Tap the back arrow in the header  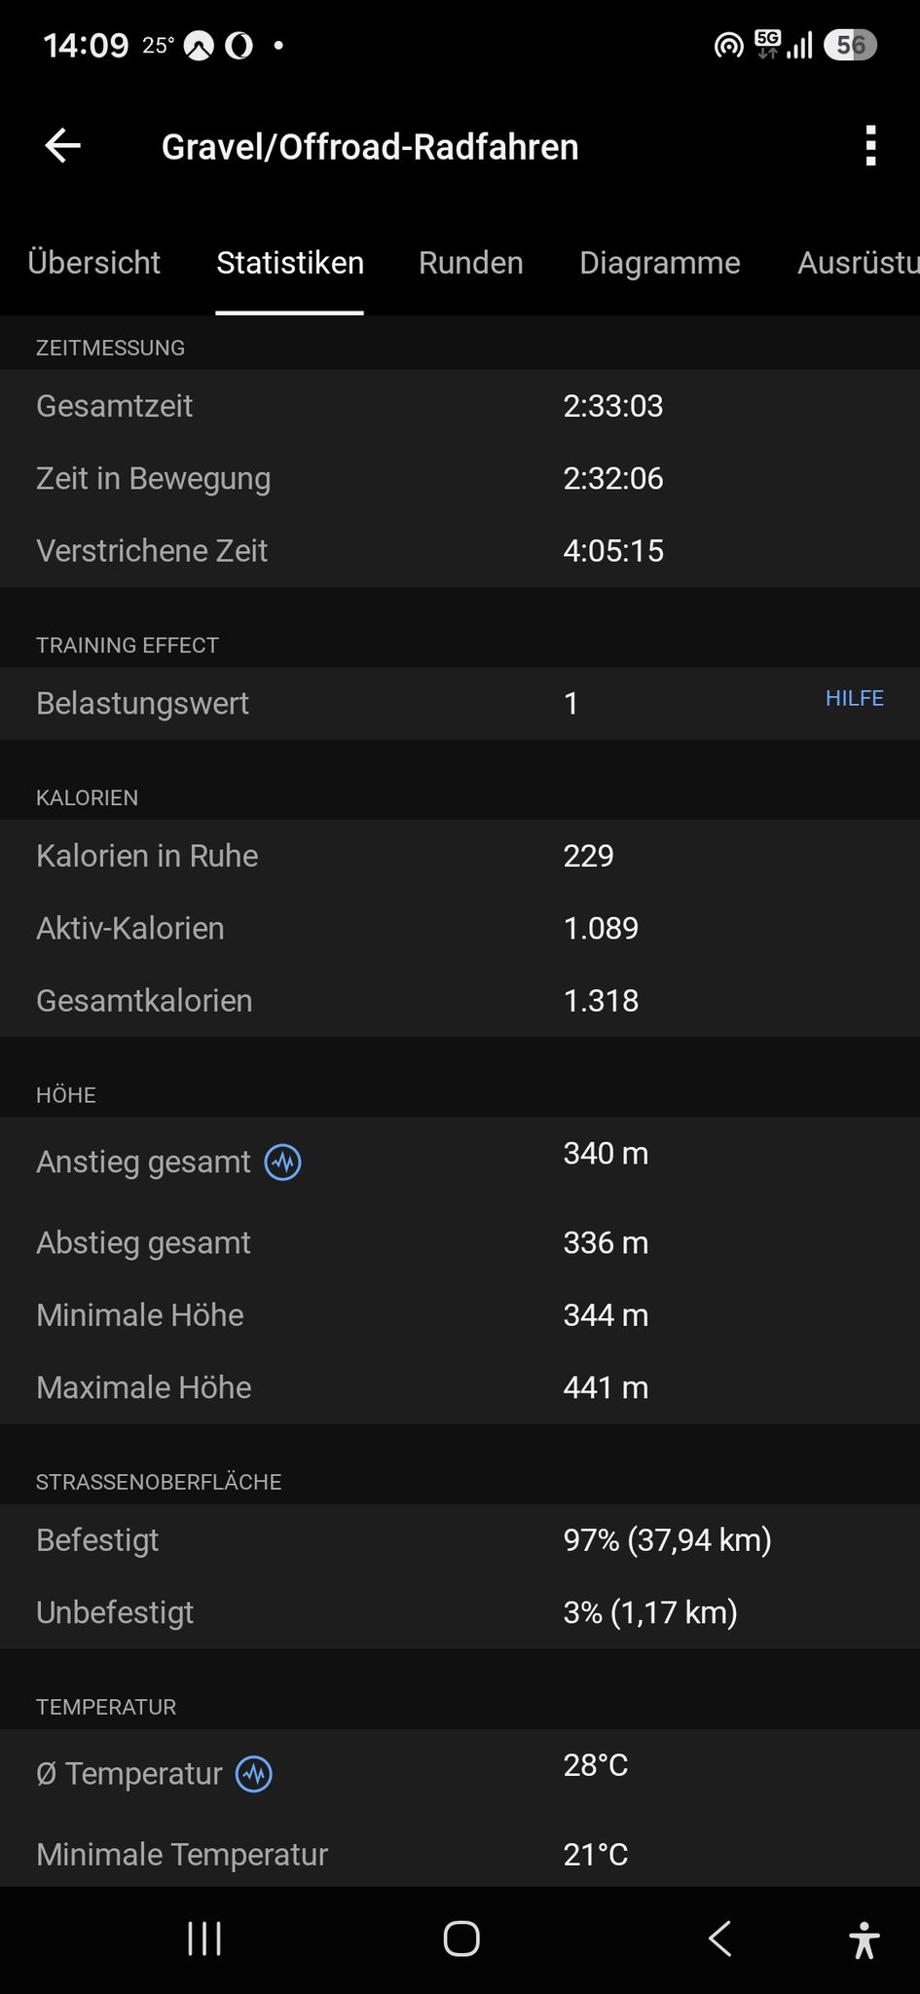[63, 146]
